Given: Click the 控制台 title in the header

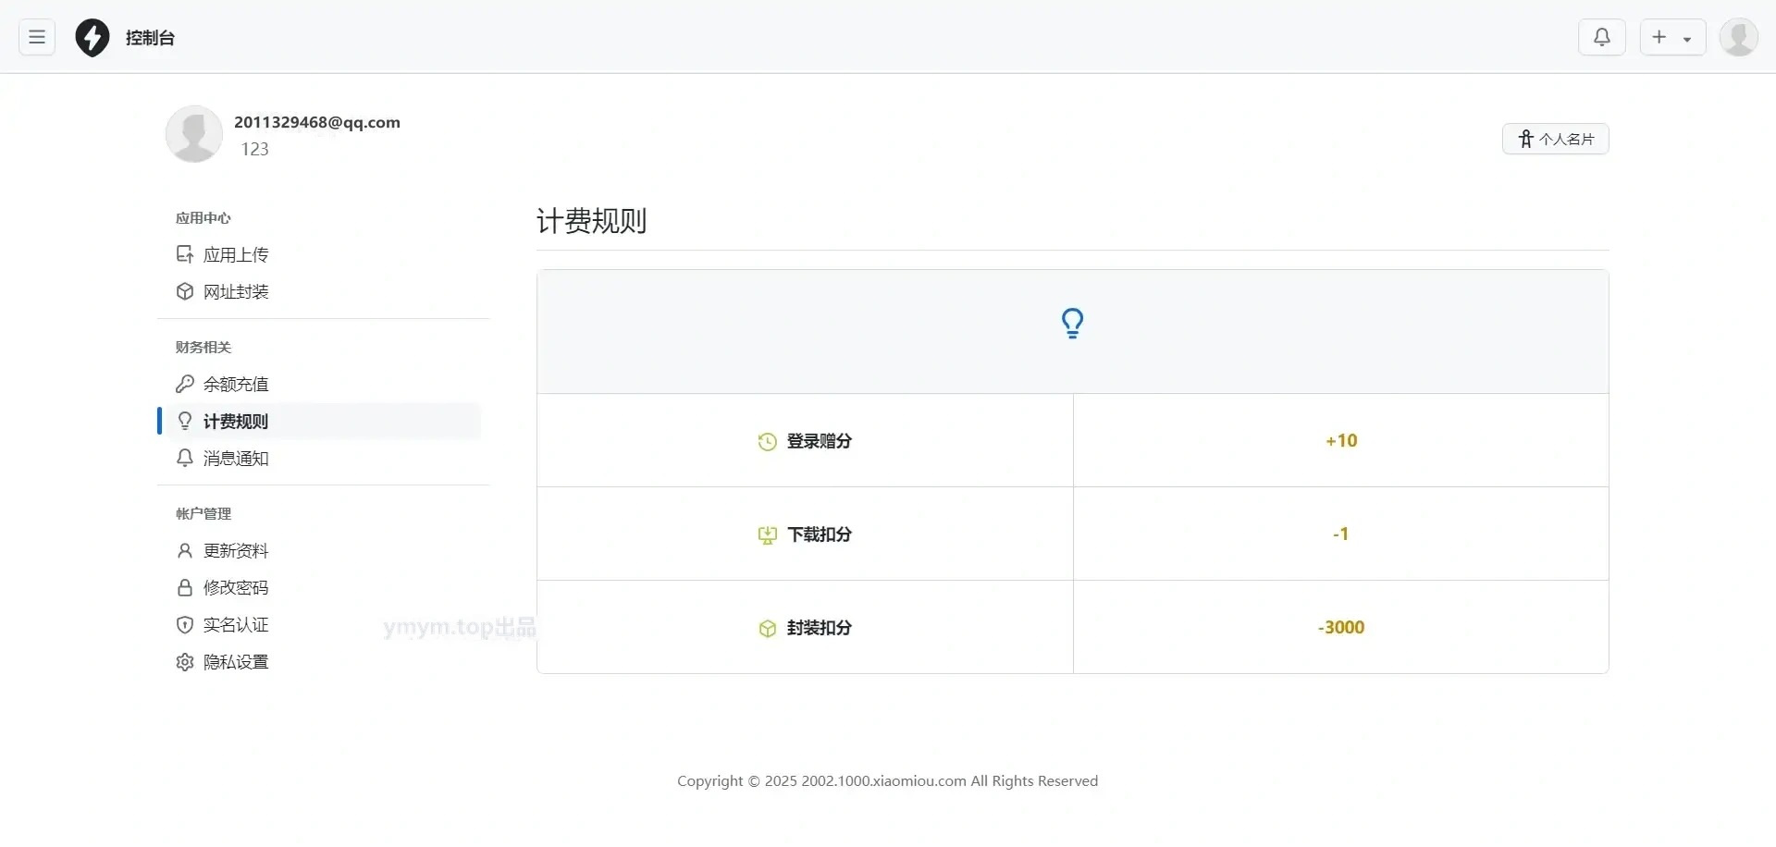Looking at the screenshot, I should point(150,38).
